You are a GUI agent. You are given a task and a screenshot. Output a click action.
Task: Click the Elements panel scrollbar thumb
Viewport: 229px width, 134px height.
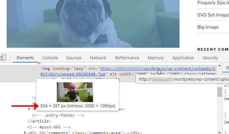pyautogui.click(x=219, y=92)
